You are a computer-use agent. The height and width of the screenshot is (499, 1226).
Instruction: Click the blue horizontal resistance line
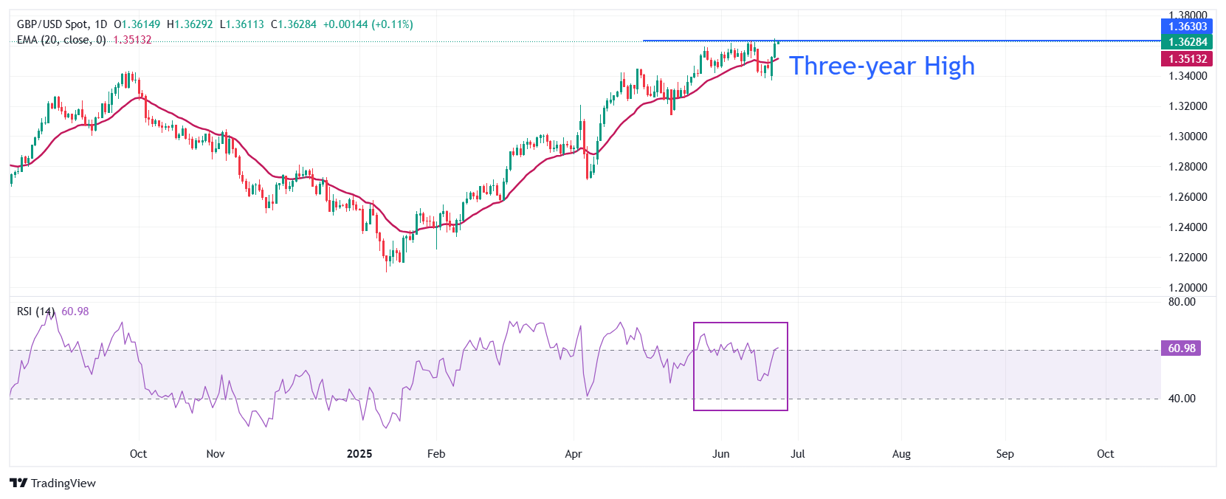[960, 41]
